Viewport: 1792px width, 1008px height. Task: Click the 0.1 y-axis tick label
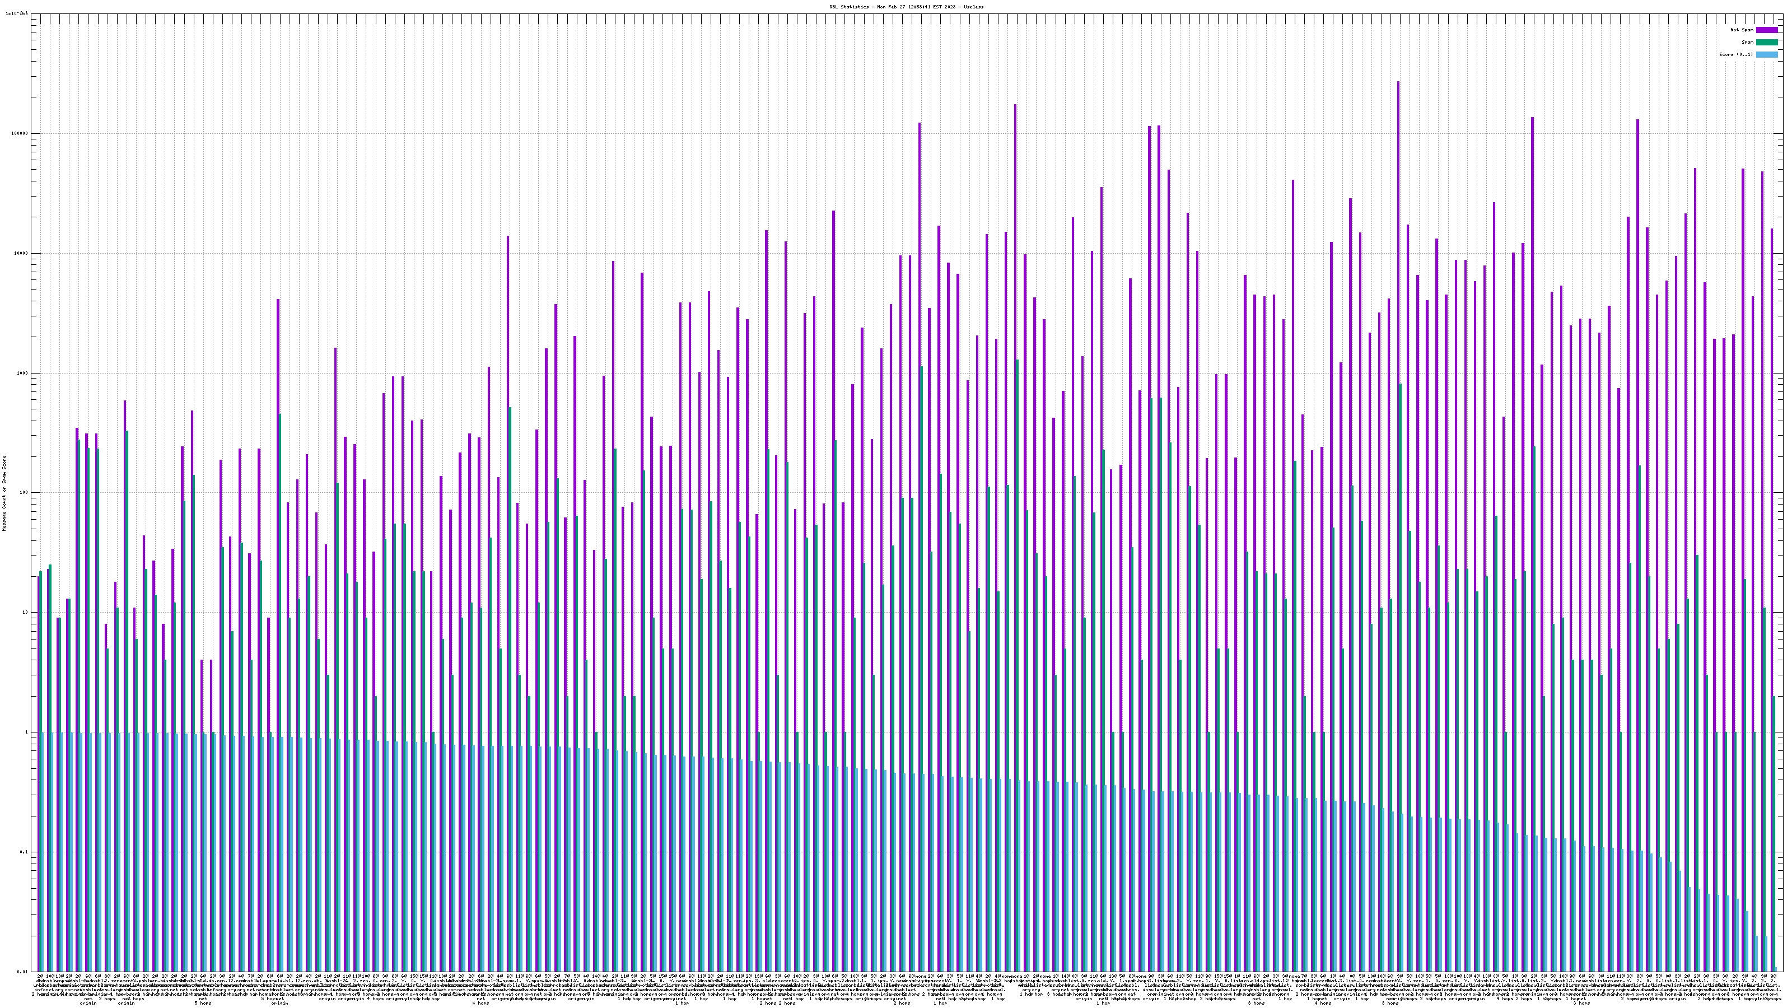coord(24,852)
